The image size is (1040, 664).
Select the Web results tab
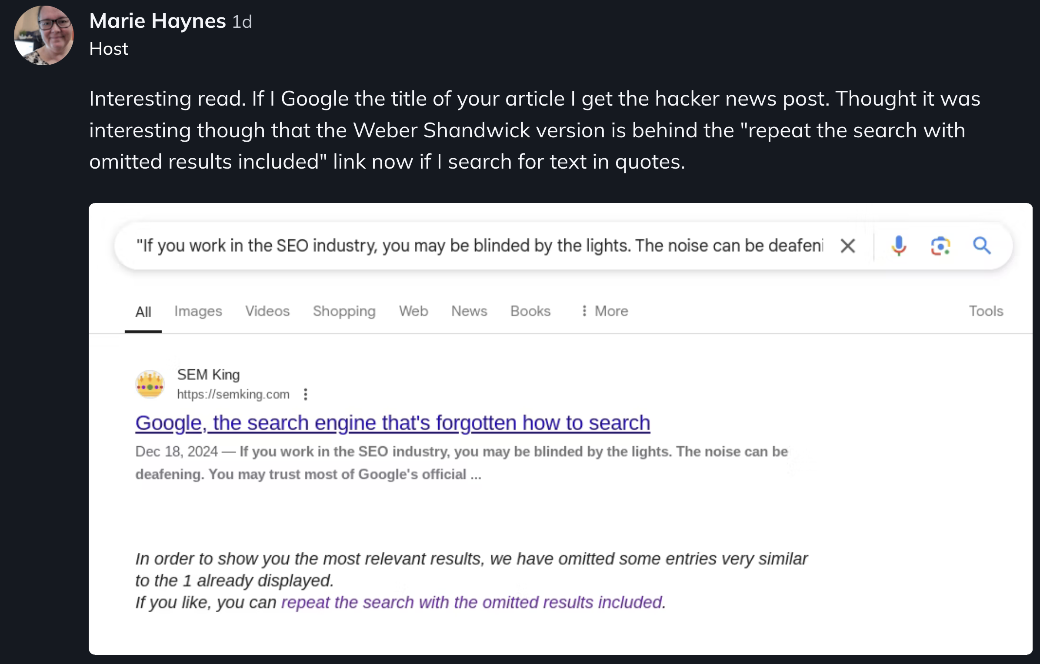[413, 311]
